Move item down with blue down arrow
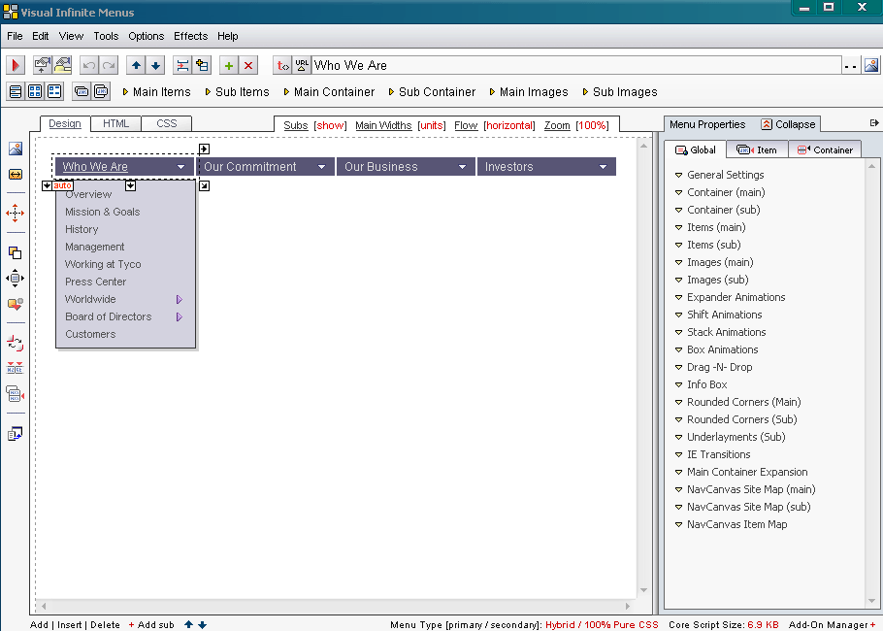Image resolution: width=883 pixels, height=631 pixels. click(x=155, y=65)
